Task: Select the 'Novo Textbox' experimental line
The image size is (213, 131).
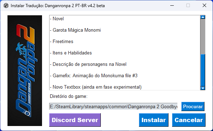Action: (95, 87)
